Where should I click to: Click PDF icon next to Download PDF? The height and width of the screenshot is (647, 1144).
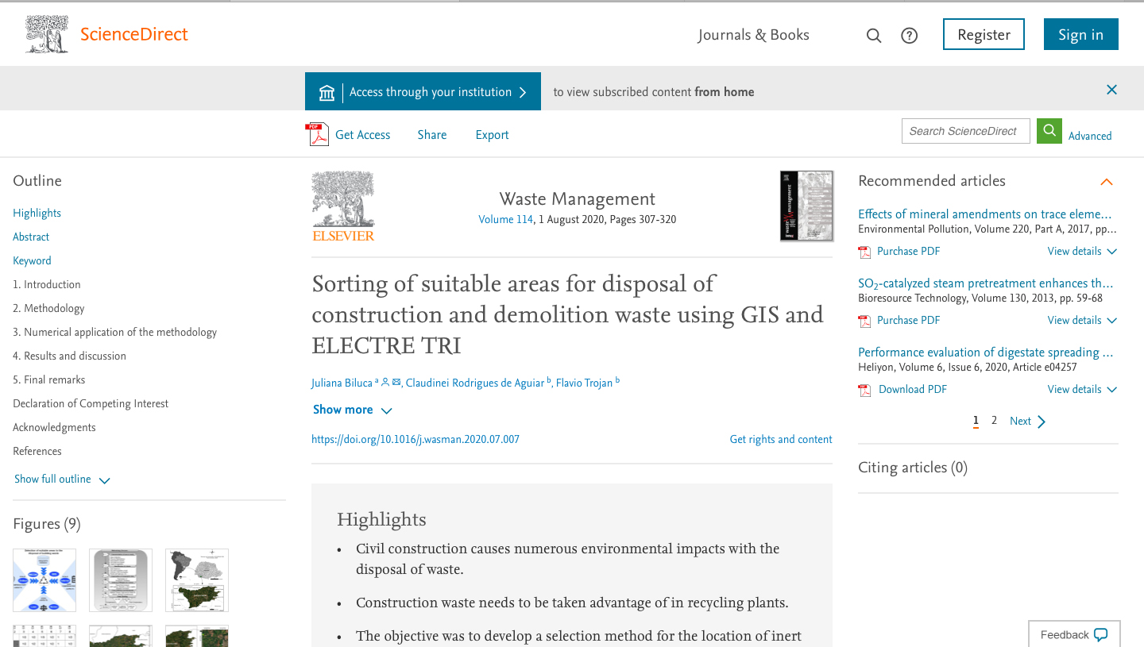(865, 391)
